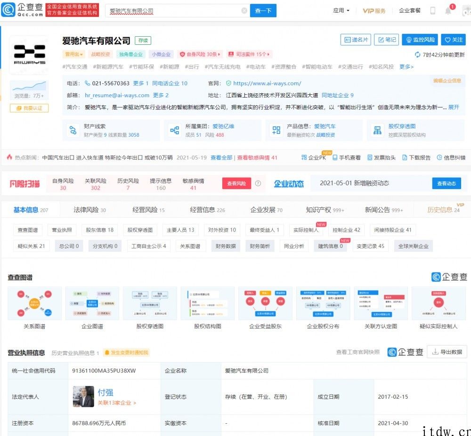Click 关注 follow button
Image resolution: width=471 pixels, height=436 pixels.
tap(453, 40)
